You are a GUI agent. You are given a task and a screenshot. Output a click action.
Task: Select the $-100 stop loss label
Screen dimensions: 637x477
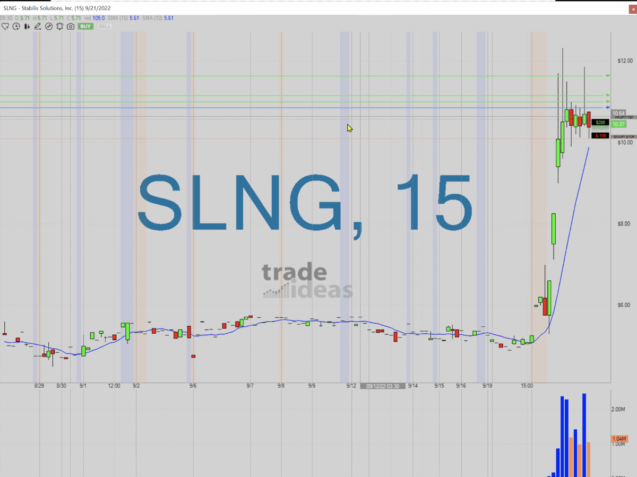point(600,136)
